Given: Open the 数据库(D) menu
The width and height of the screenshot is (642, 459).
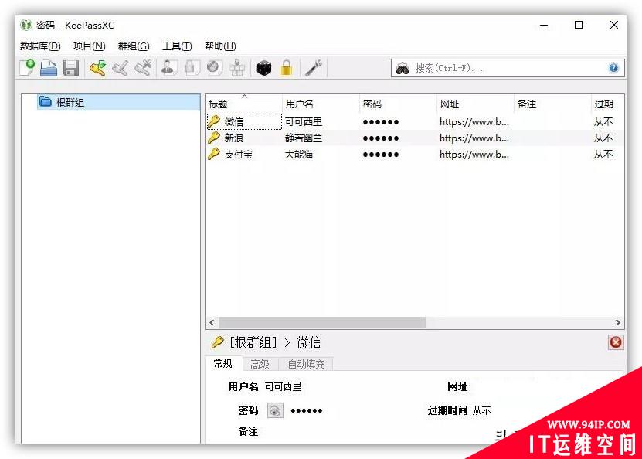Looking at the screenshot, I should tap(40, 46).
